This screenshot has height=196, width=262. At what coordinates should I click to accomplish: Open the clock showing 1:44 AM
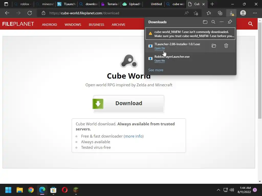[x=244, y=190]
